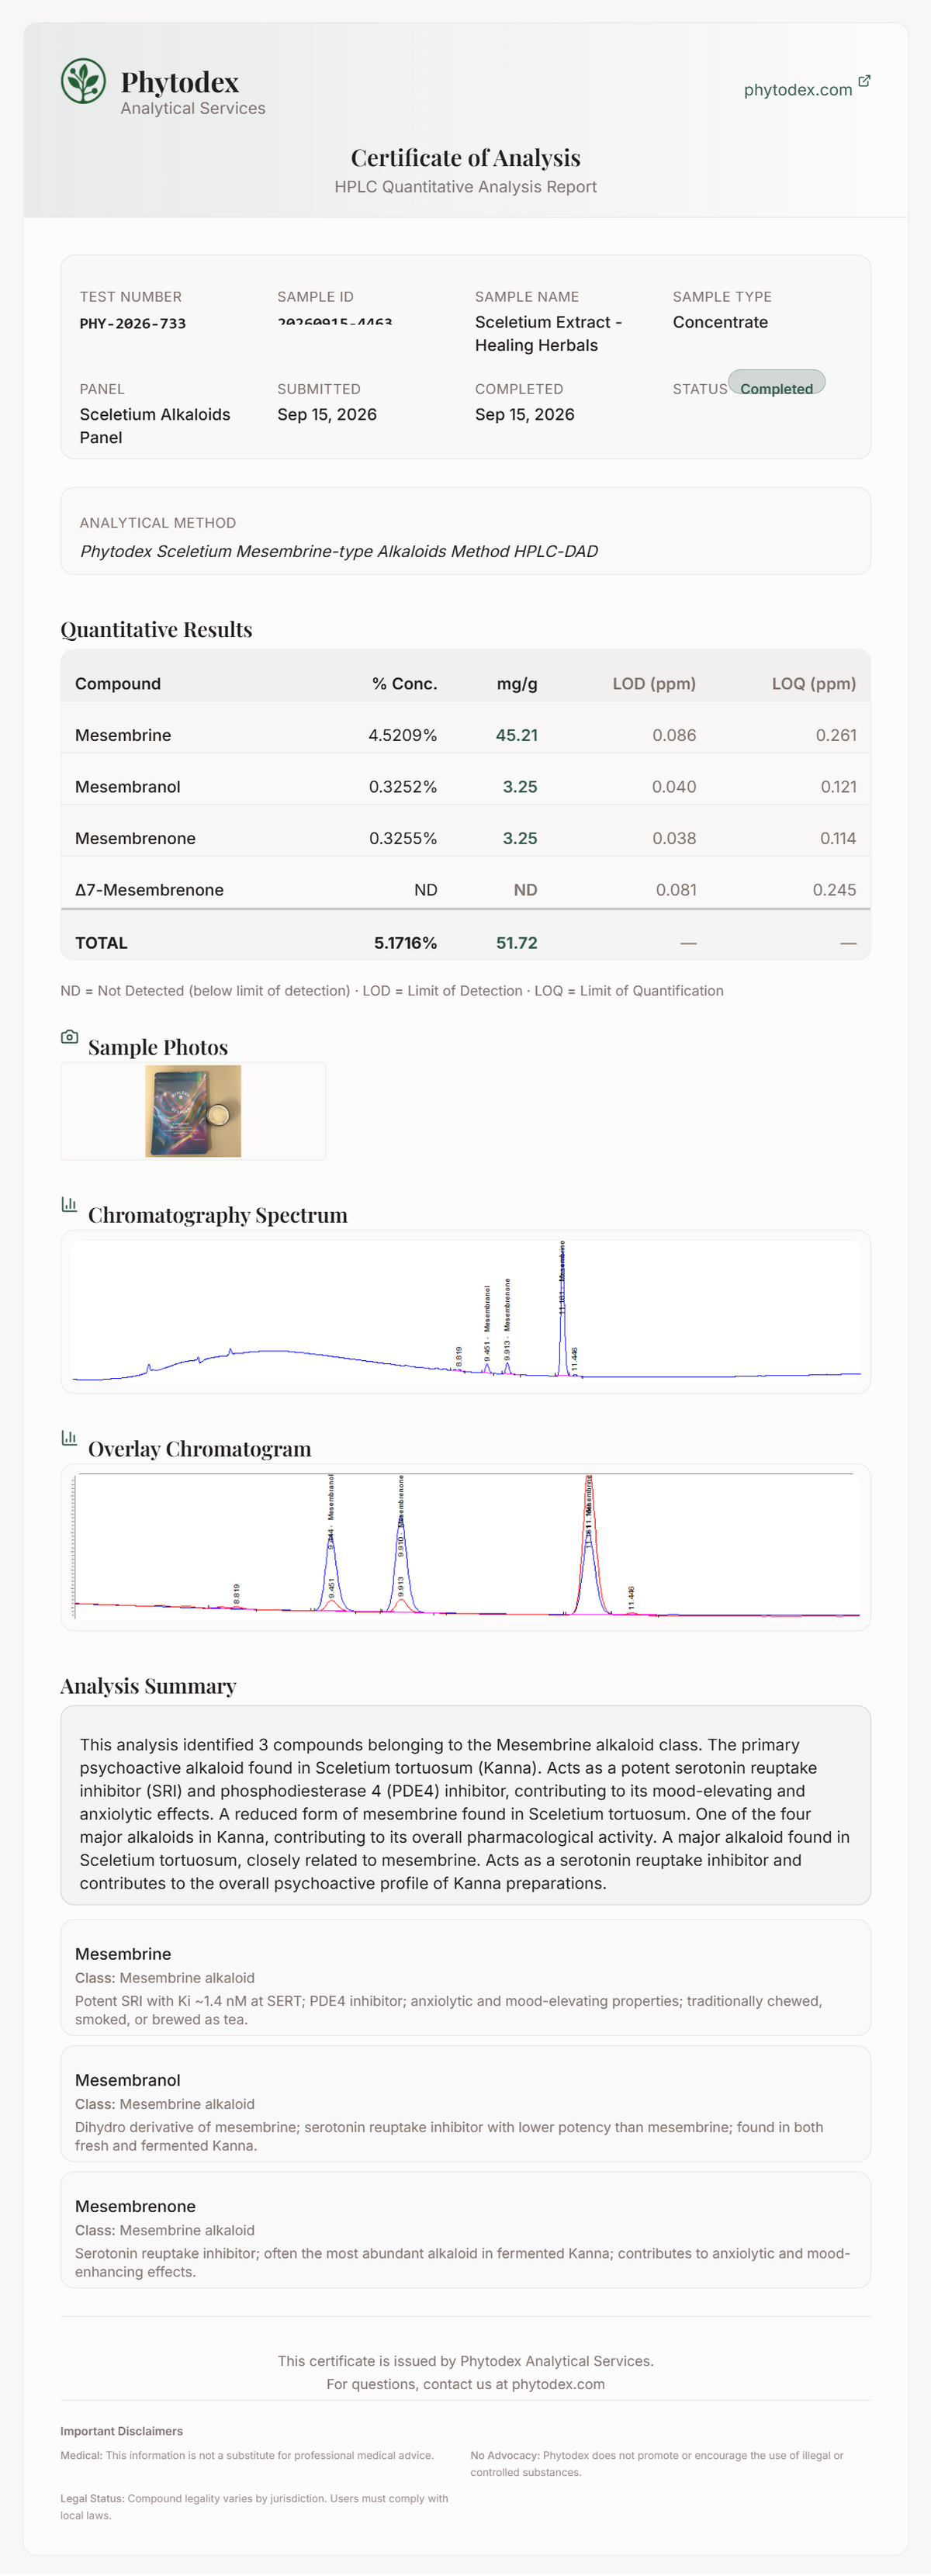Click the chart icon beside Overlay Chromatogram
The image size is (931, 2576).
pos(69,1438)
